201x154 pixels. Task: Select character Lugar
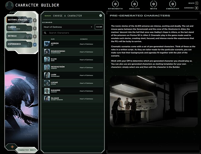click(x=73, y=83)
